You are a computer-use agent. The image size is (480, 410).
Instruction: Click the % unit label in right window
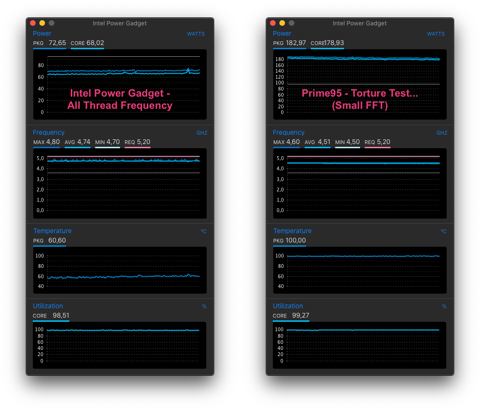(444, 306)
